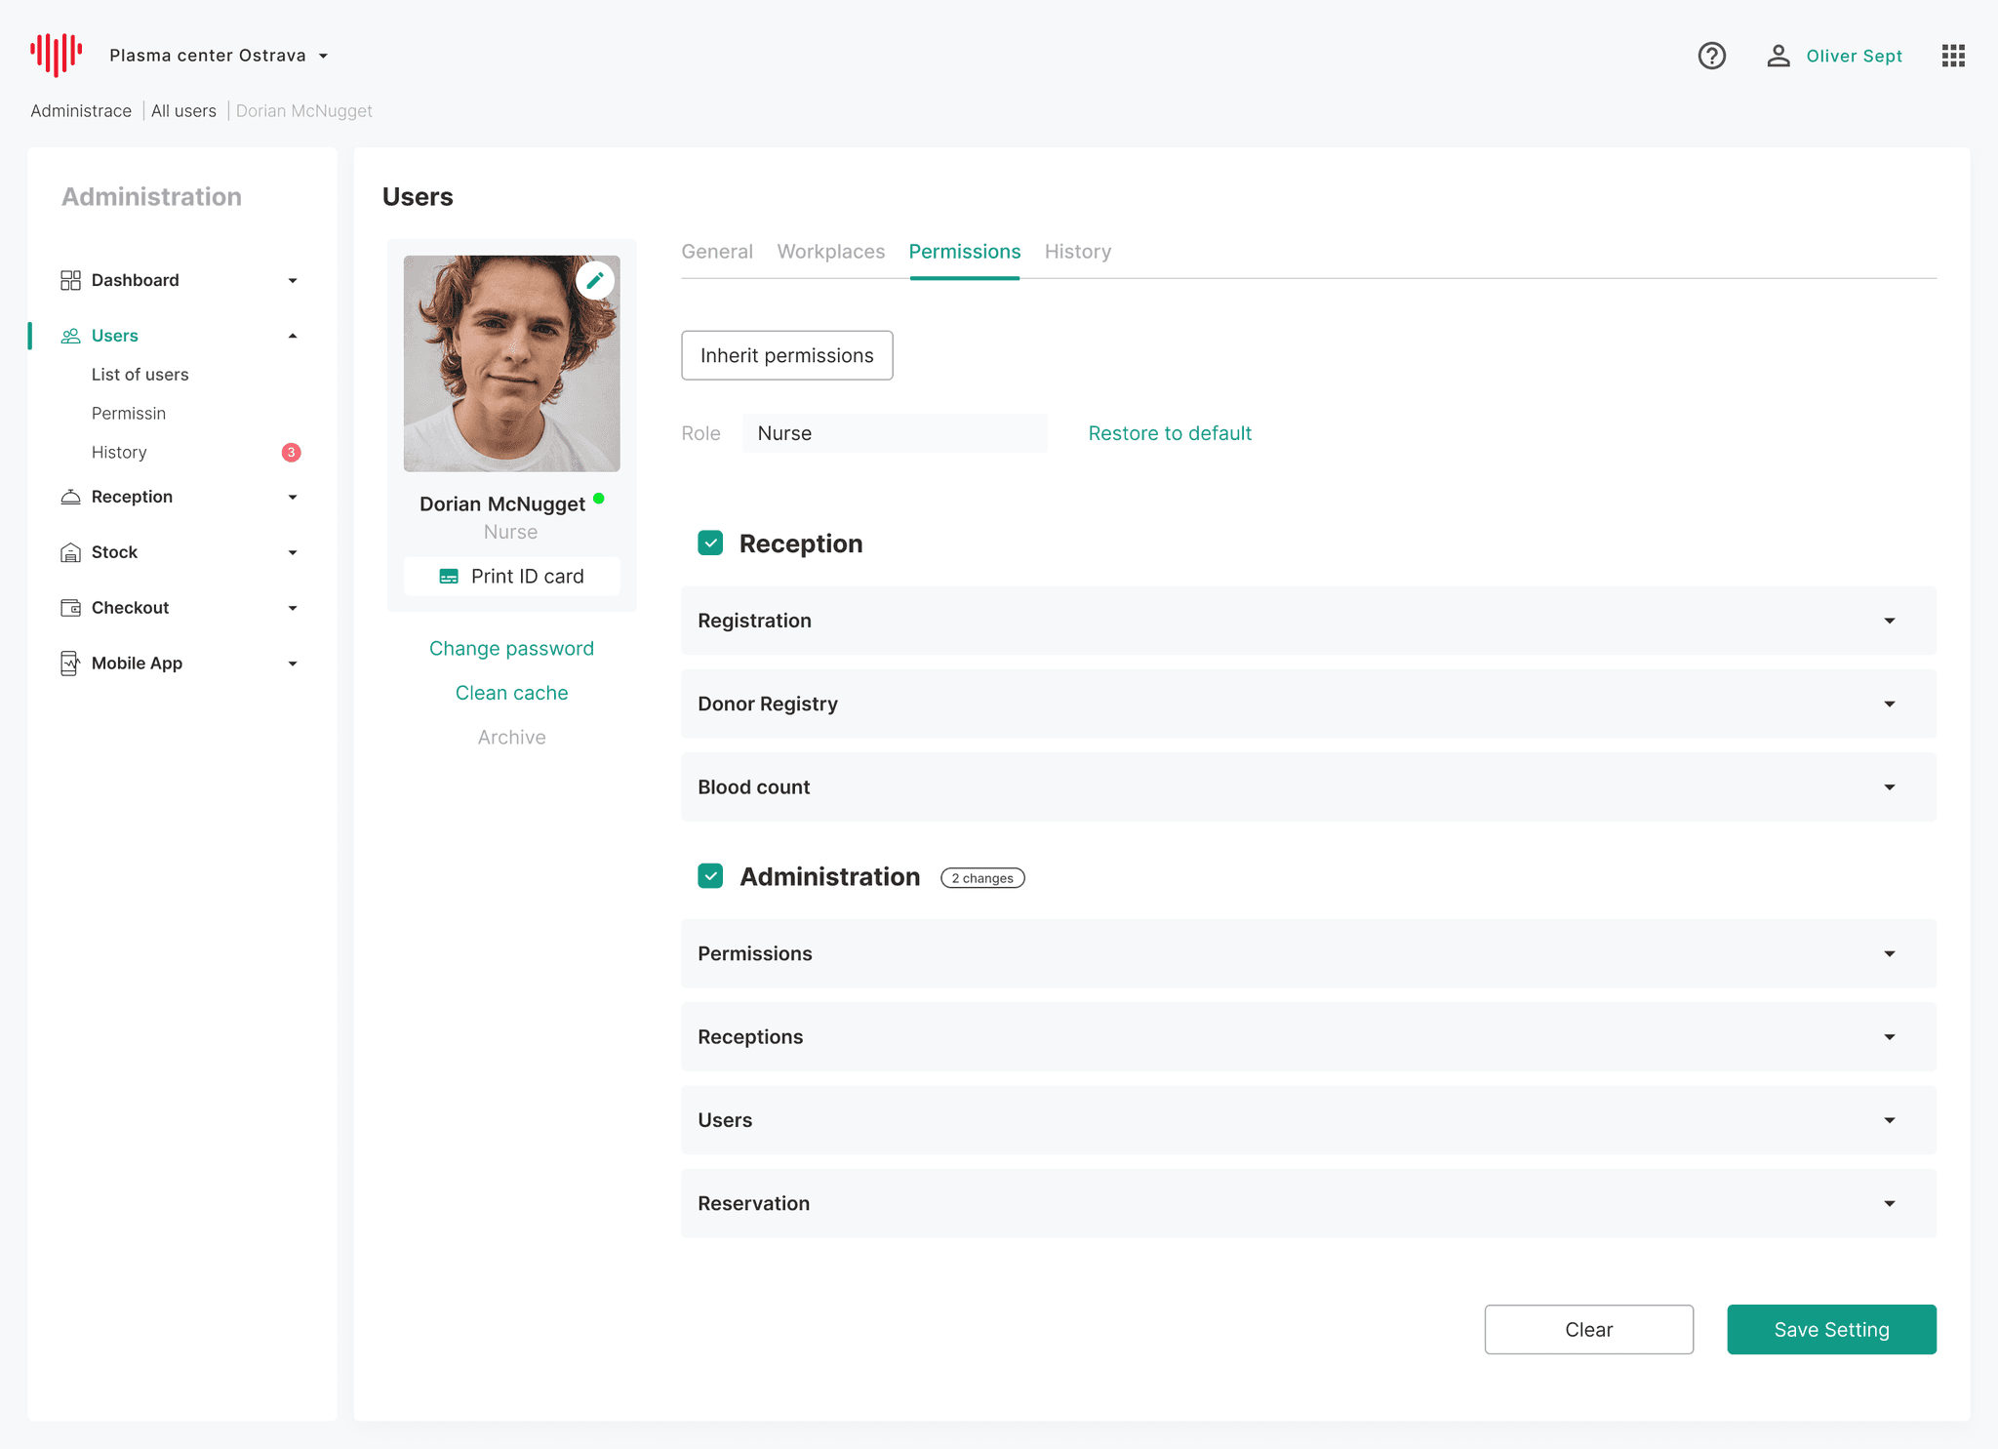Viewport: 1998px width, 1449px height.
Task: Click the Save Setting button
Action: (1830, 1330)
